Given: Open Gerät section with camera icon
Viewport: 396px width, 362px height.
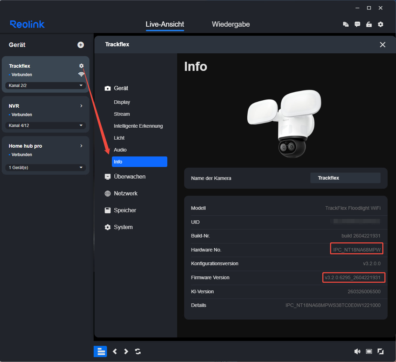Looking at the screenshot, I should (116, 88).
